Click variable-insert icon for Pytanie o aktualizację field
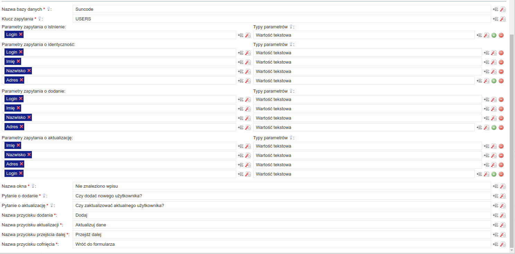515x254 pixels. click(496, 206)
